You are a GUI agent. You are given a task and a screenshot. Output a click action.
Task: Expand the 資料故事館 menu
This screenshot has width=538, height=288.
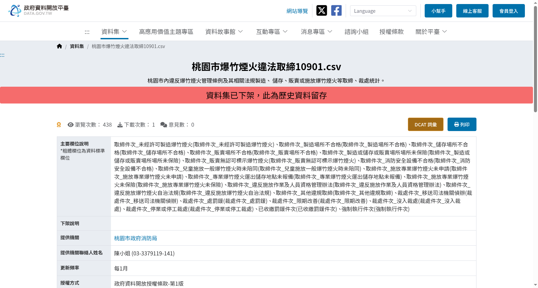pyautogui.click(x=224, y=32)
